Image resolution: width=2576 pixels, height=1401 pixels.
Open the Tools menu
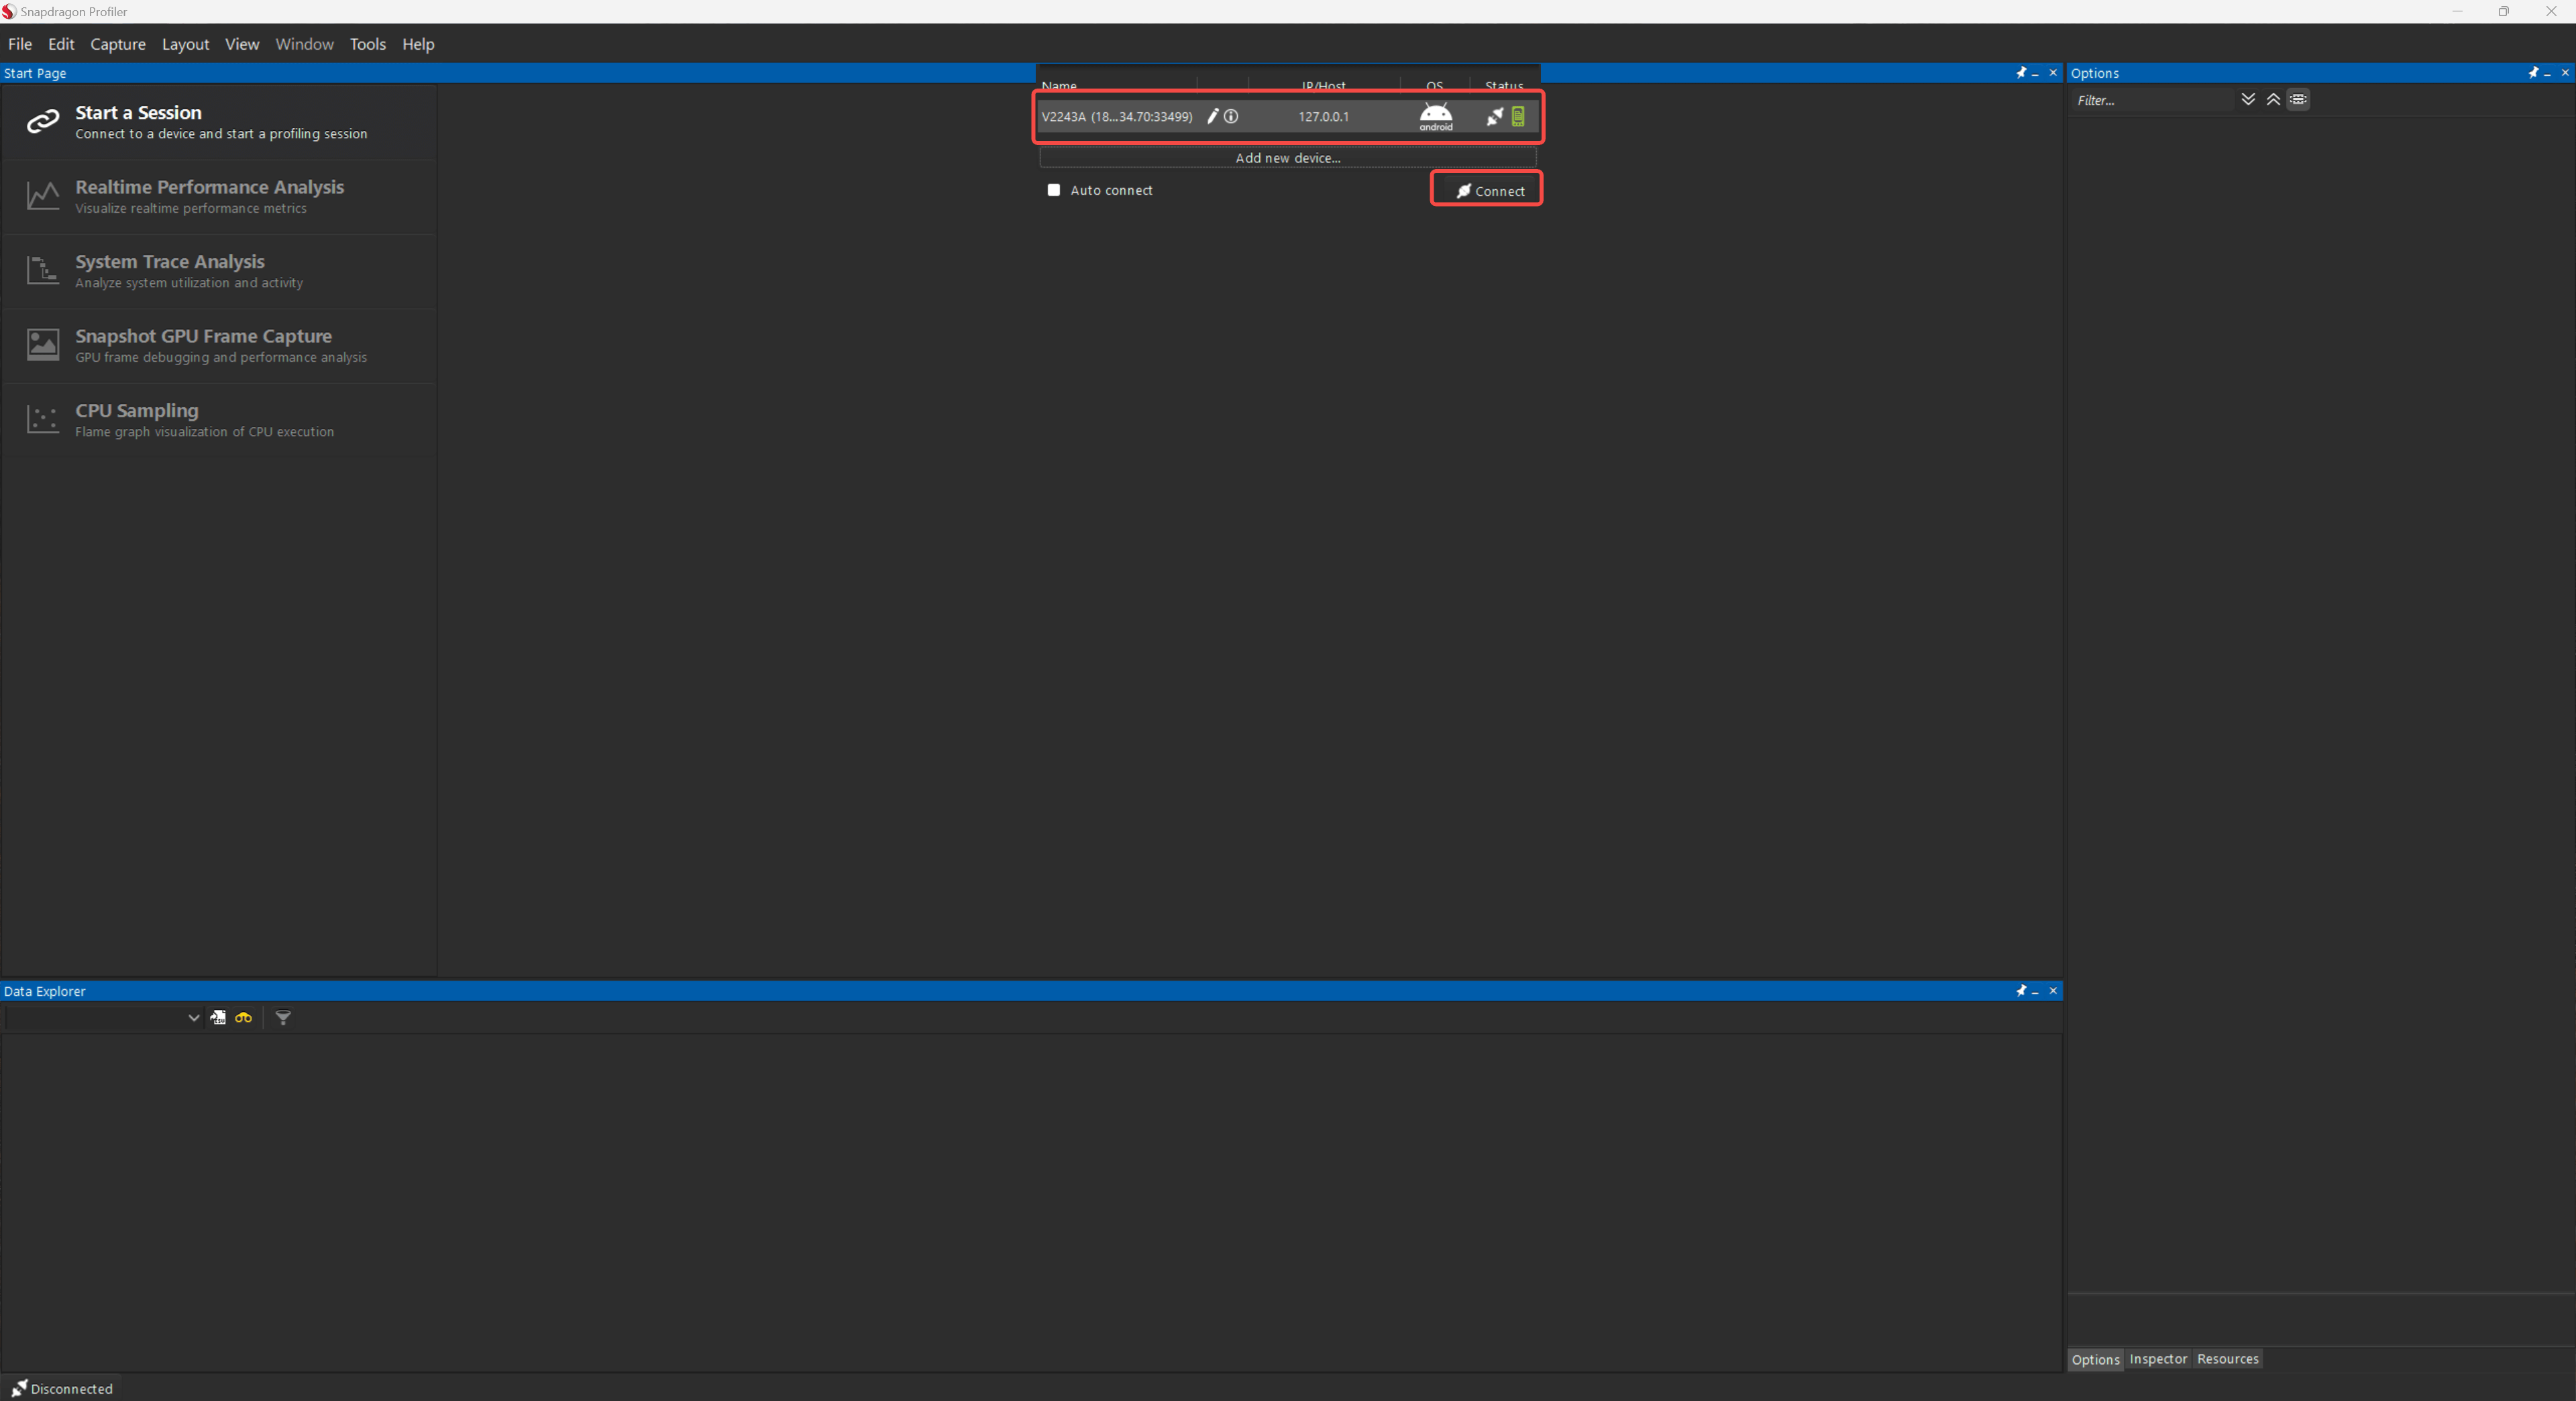coord(367,44)
